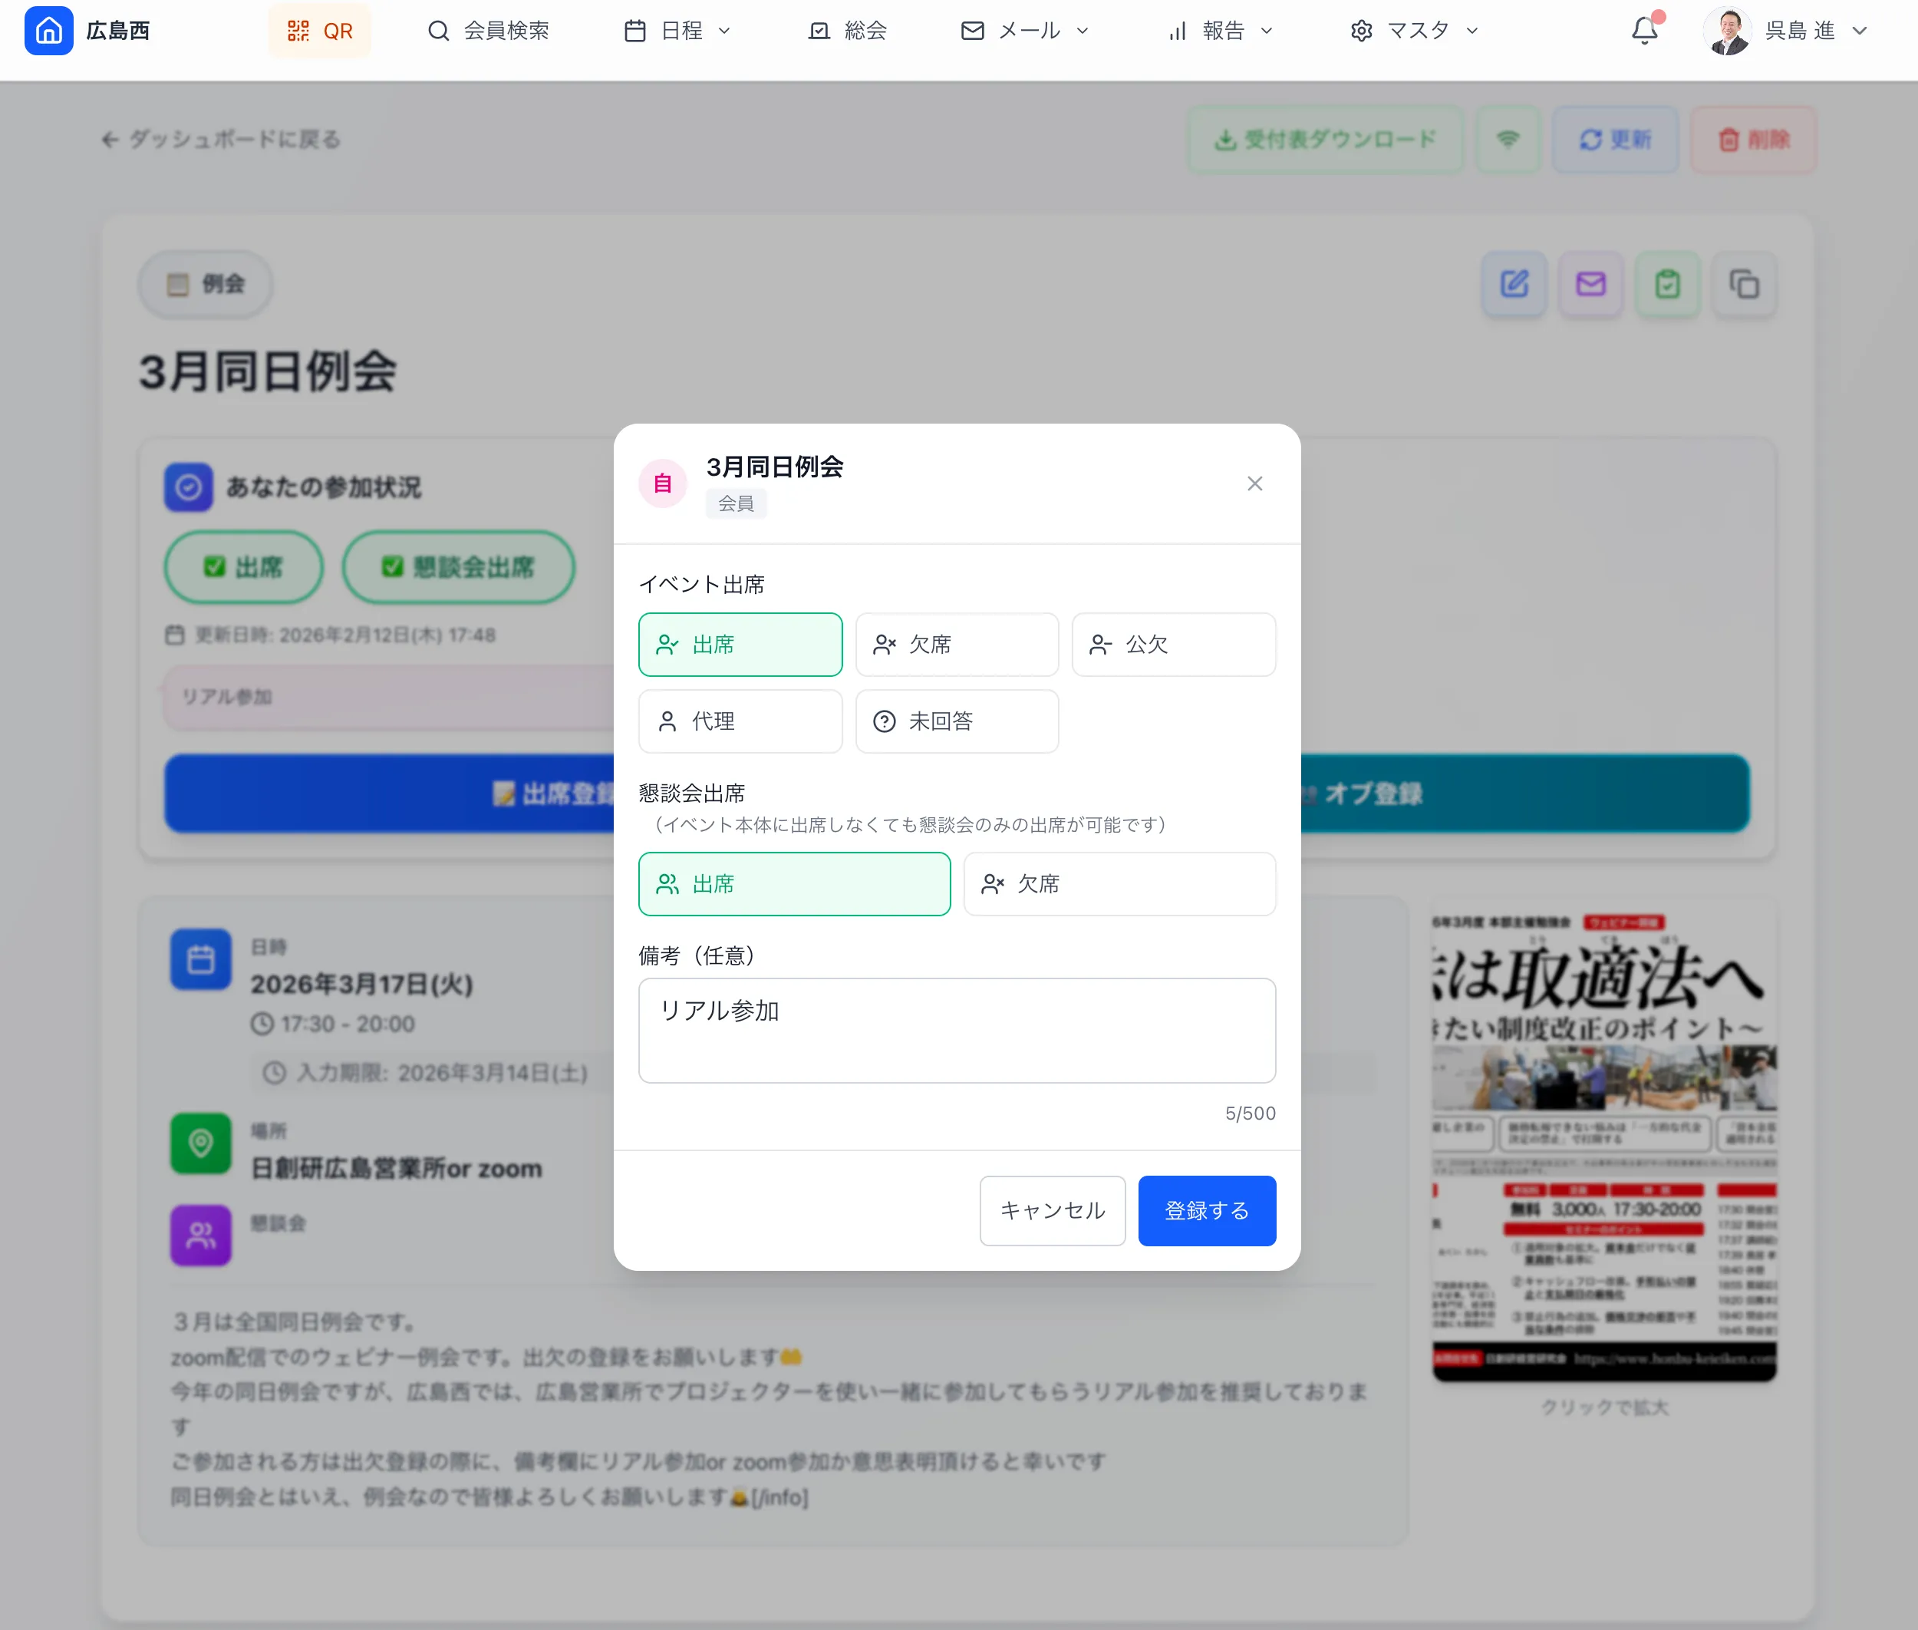1918x1630 pixels.
Task: Go to the 総会 section
Action: 848,31
